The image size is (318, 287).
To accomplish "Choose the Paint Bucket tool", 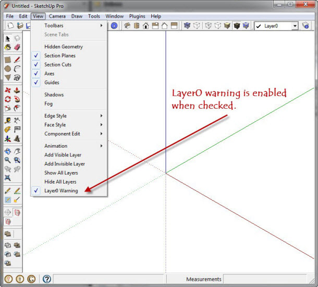I will point(8,47).
